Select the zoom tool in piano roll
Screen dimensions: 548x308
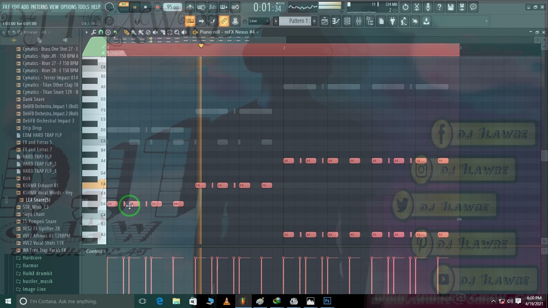pyautogui.click(x=177, y=32)
